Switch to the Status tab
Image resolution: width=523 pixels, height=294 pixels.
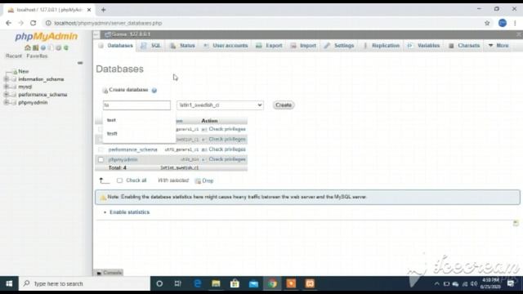pos(183,46)
